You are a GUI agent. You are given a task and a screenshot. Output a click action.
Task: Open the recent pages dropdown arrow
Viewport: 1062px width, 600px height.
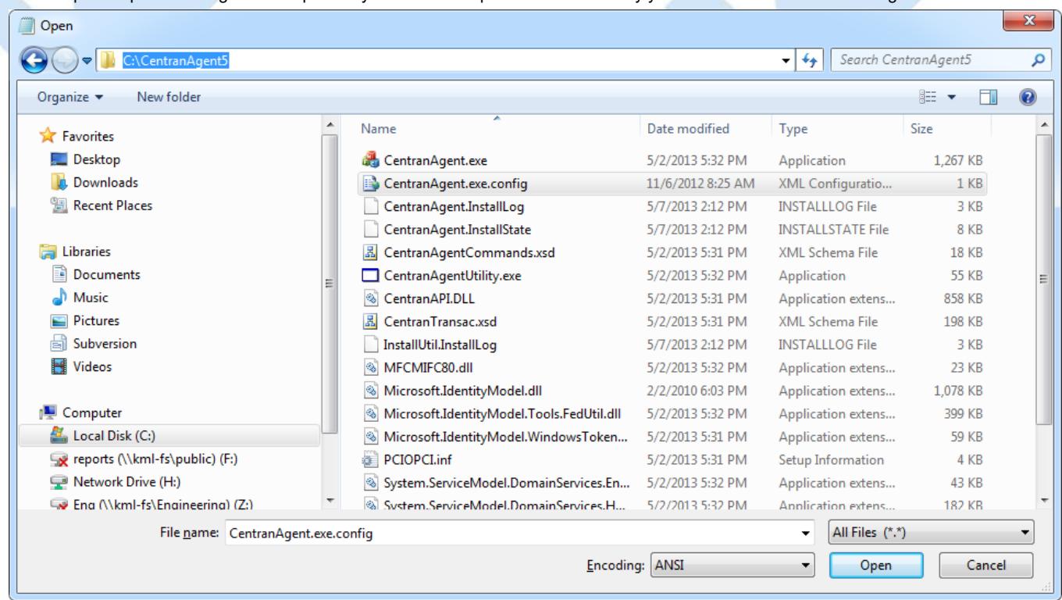click(87, 62)
